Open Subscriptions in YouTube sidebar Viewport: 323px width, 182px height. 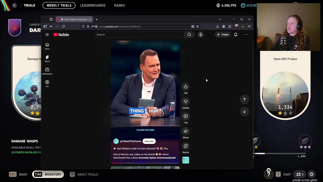(x=47, y=71)
